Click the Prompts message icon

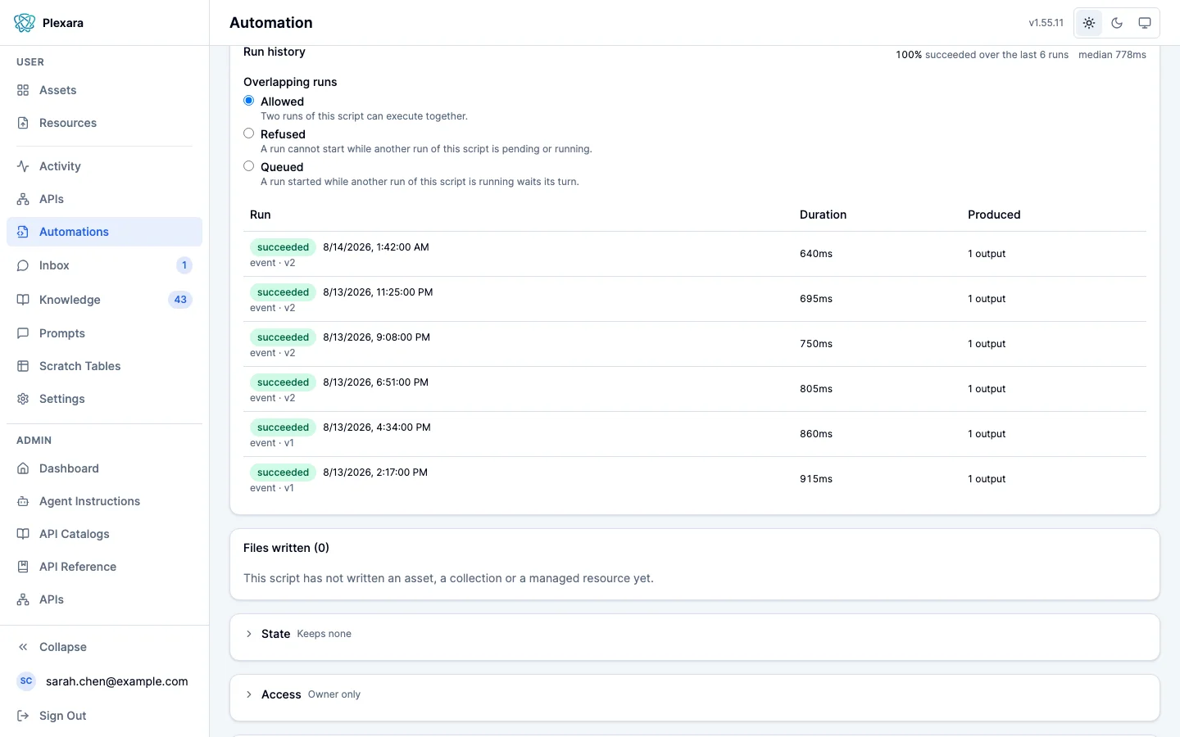23,333
